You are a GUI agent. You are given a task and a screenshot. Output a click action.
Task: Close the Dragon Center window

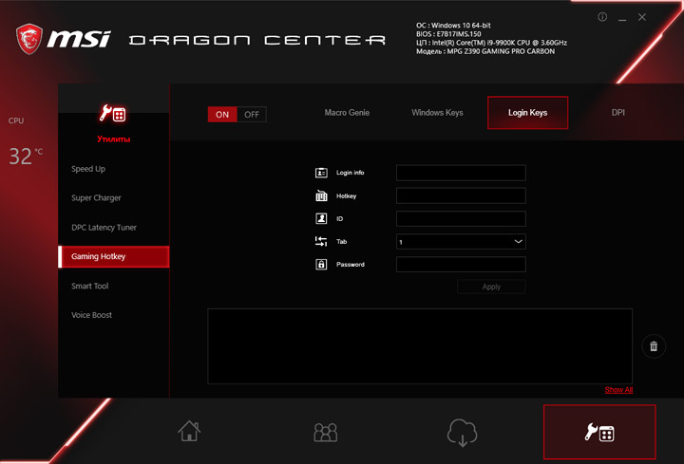pyautogui.click(x=642, y=17)
